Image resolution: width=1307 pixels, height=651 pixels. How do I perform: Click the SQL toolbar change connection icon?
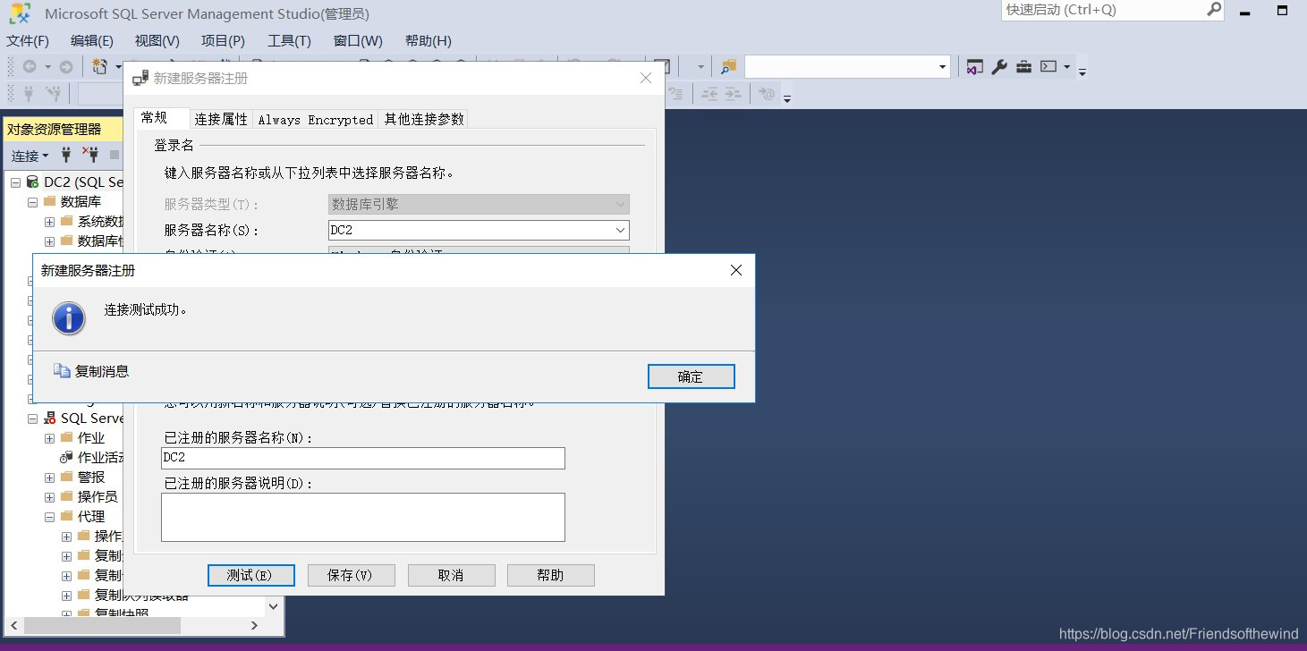coord(54,93)
